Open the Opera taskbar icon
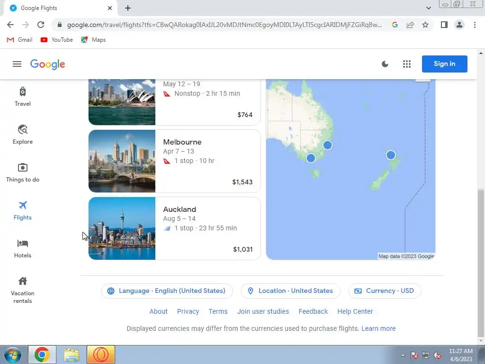This screenshot has width=485, height=364. (x=101, y=355)
